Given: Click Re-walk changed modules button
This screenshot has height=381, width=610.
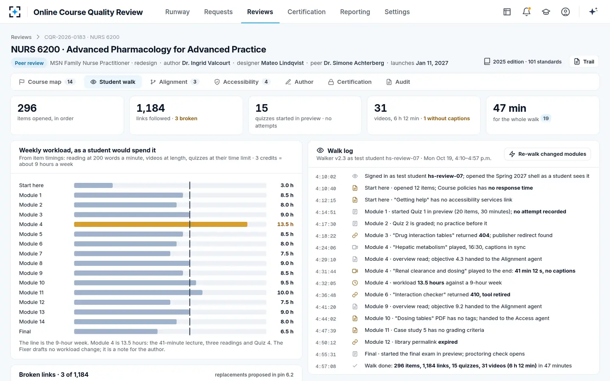Looking at the screenshot, I should tap(547, 154).
